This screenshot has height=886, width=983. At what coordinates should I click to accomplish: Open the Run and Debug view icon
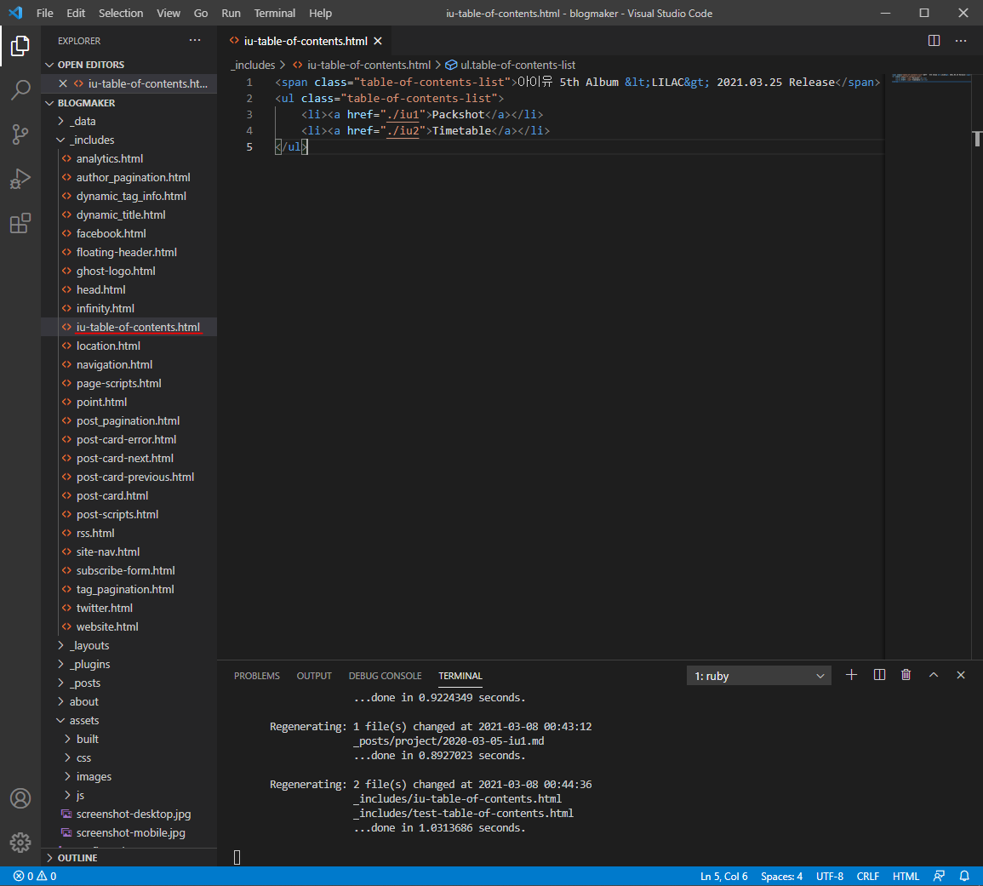click(x=20, y=179)
